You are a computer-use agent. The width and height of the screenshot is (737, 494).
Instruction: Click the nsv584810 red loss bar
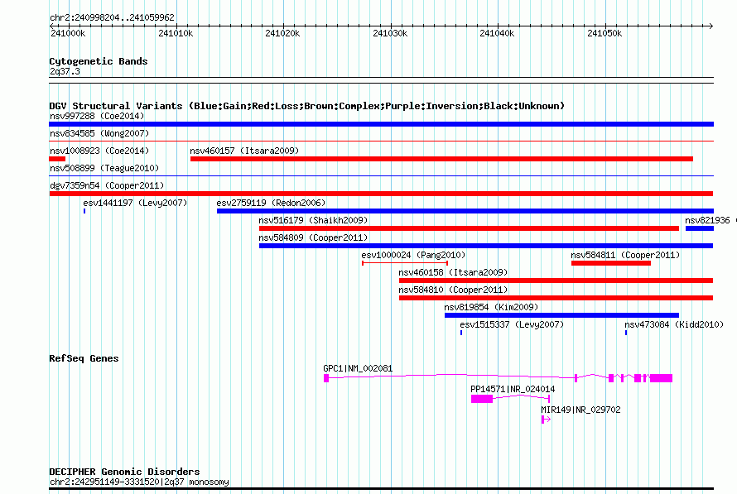point(556,298)
